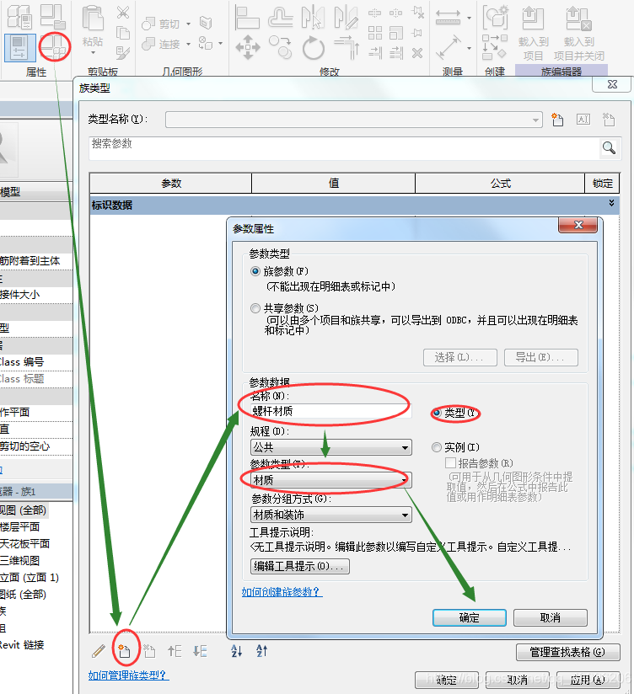The width and height of the screenshot is (634, 694).
Task: Click the Paste (粘贴) clipboard icon
Action: pos(93,19)
